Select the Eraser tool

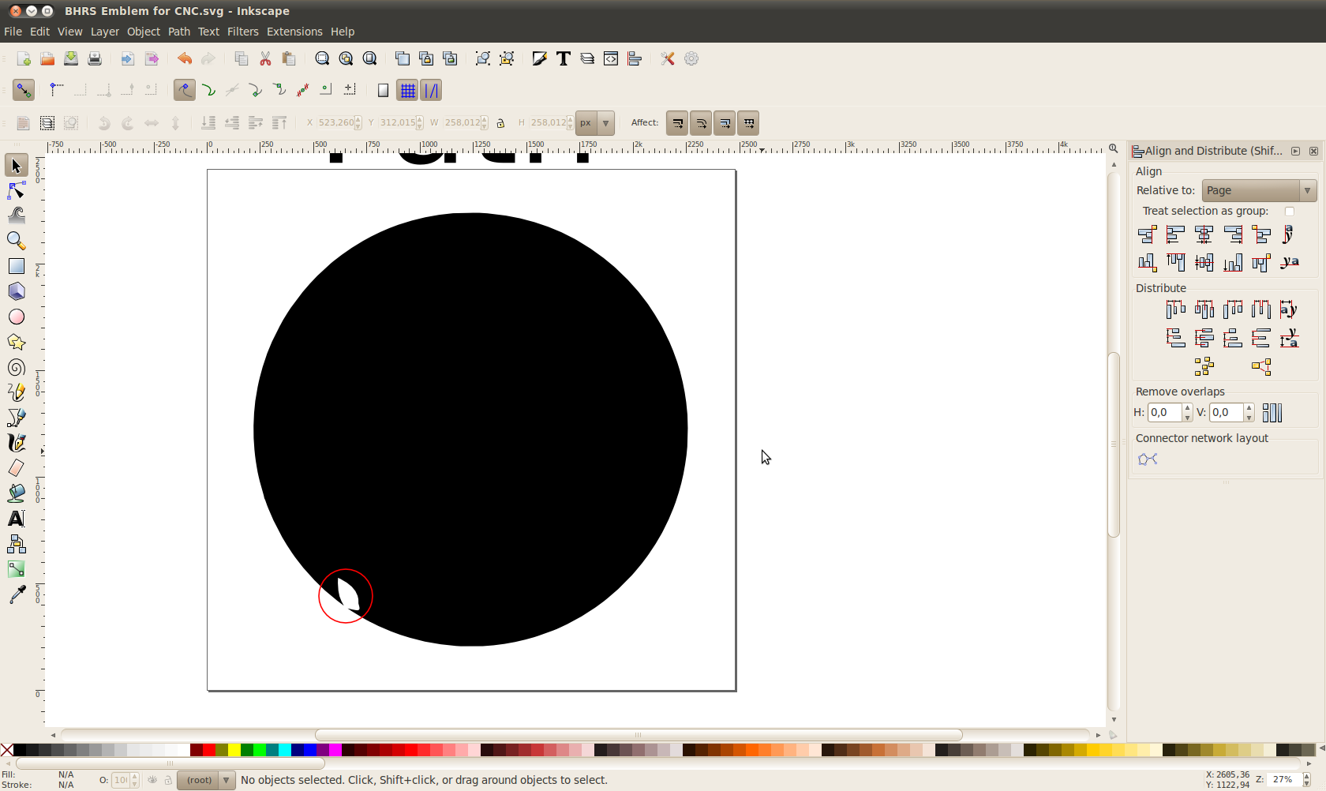17,468
